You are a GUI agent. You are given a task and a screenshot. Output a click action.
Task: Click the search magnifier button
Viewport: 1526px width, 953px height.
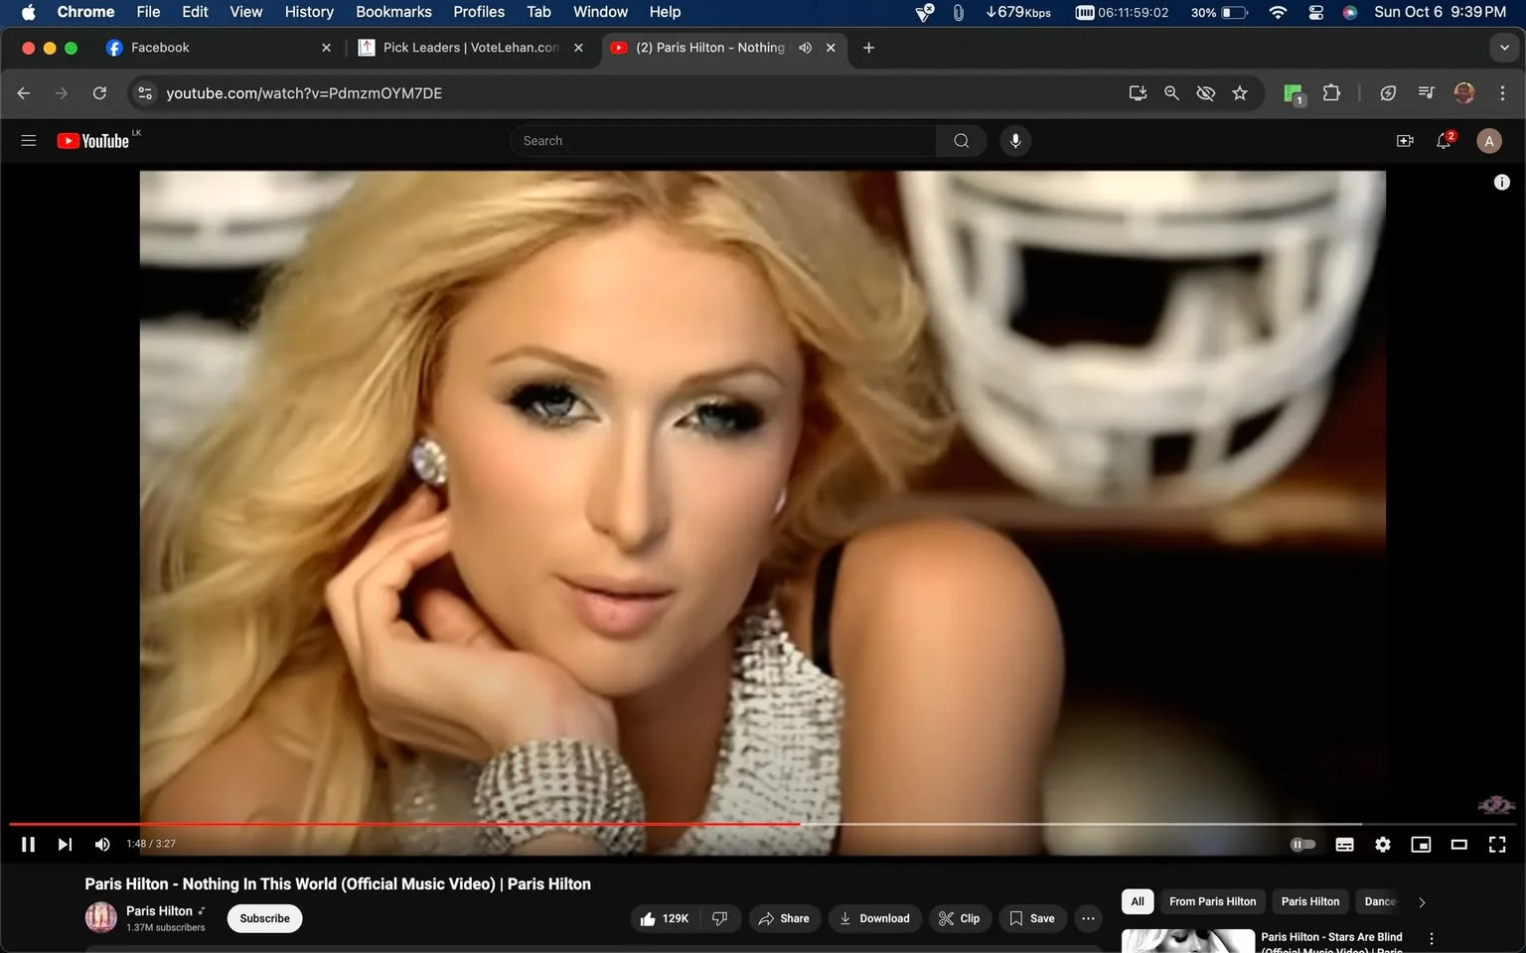(x=961, y=141)
